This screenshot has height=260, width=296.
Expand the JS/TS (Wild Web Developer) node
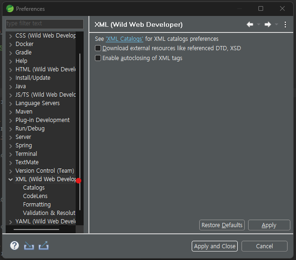[x=11, y=95]
